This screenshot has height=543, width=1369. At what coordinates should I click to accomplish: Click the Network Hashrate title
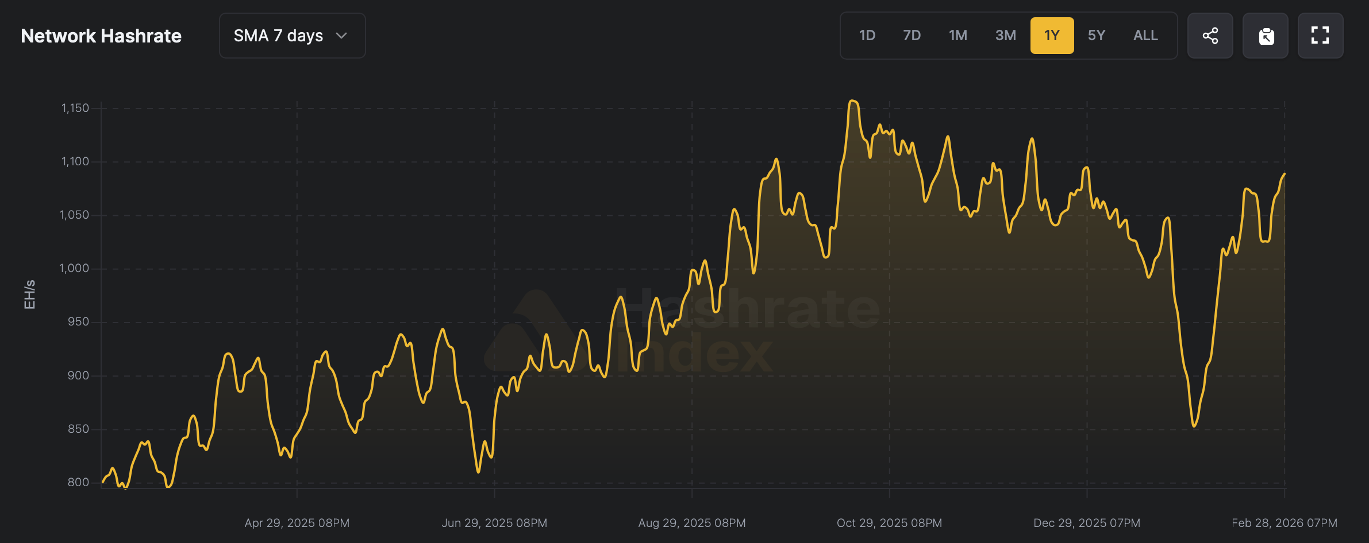point(101,36)
